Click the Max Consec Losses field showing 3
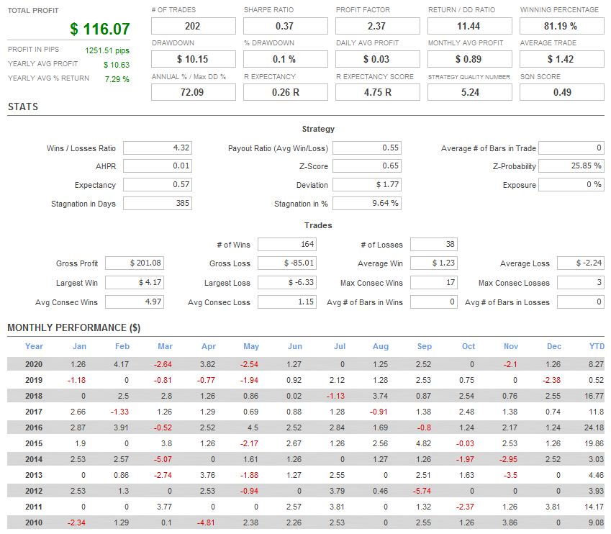The width and height of the screenshot is (611, 534). coord(581,283)
